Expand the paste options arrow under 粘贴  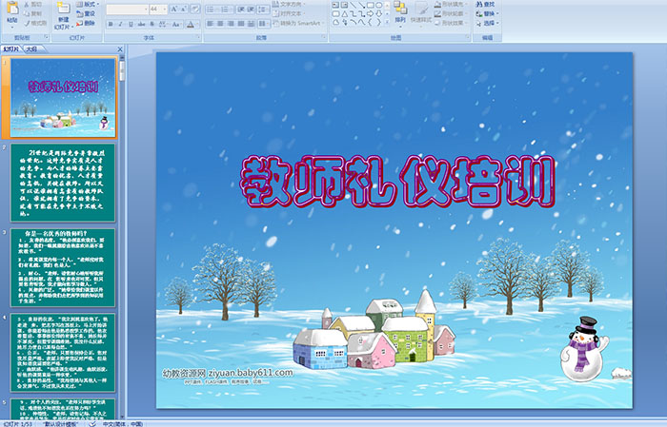coord(12,27)
